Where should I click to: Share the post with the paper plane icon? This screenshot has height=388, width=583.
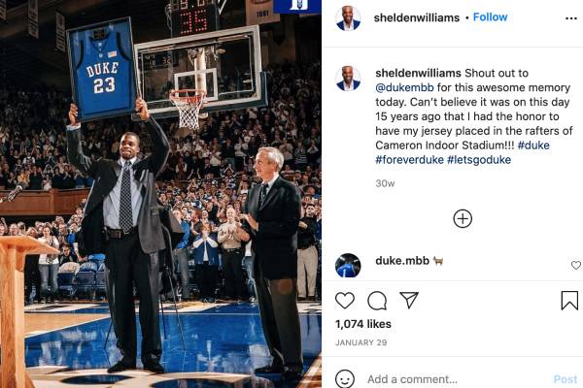(409, 300)
